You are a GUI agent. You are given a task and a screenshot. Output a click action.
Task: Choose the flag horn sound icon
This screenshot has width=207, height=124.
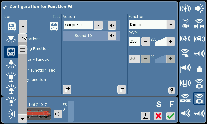185,68
